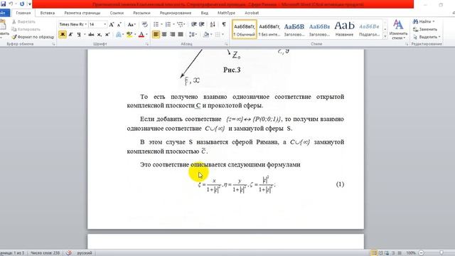Click borders icon in paragraph group
The width and height of the screenshot is (455, 256).
point(218,35)
